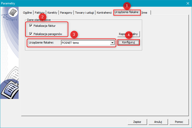Click the Raport fiskalny button

(x=129, y=34)
